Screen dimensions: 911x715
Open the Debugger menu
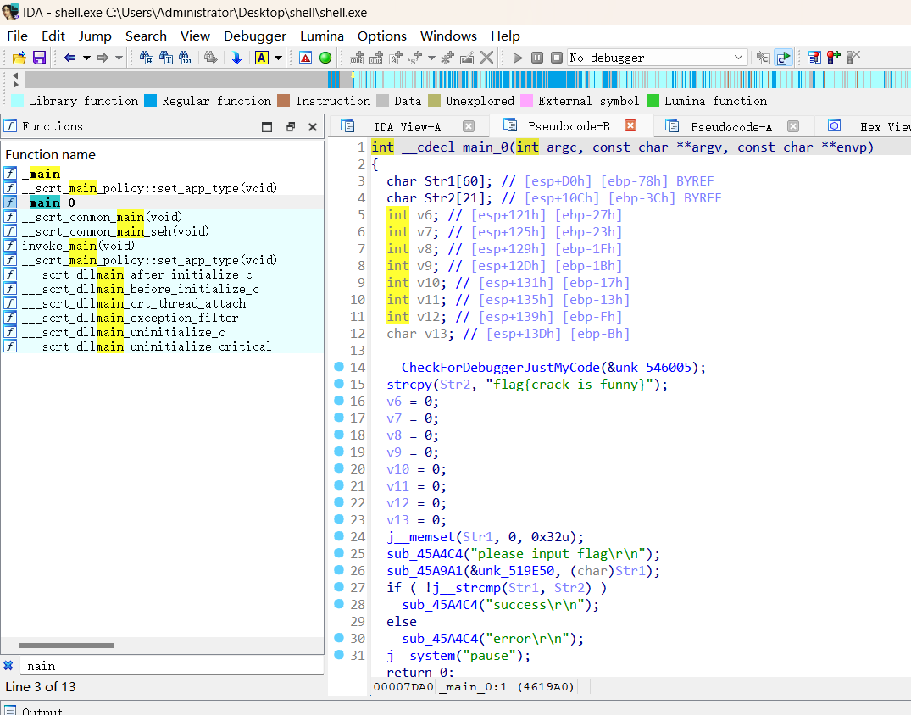click(x=255, y=36)
